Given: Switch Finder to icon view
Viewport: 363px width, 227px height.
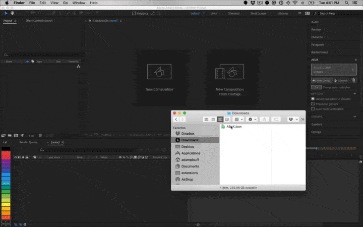Looking at the screenshot, I should (206, 119).
